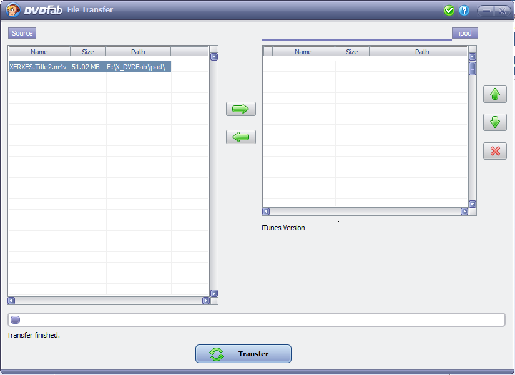
Task: Delete item with red X button
Action: coord(495,151)
